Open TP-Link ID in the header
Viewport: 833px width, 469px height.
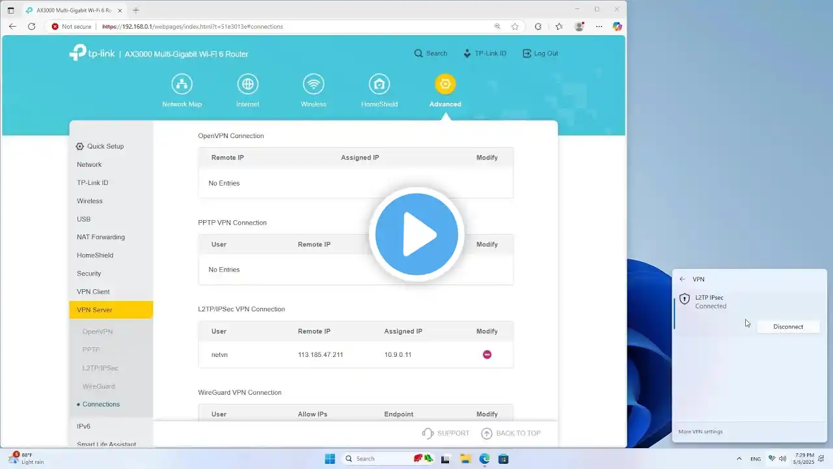[485, 53]
